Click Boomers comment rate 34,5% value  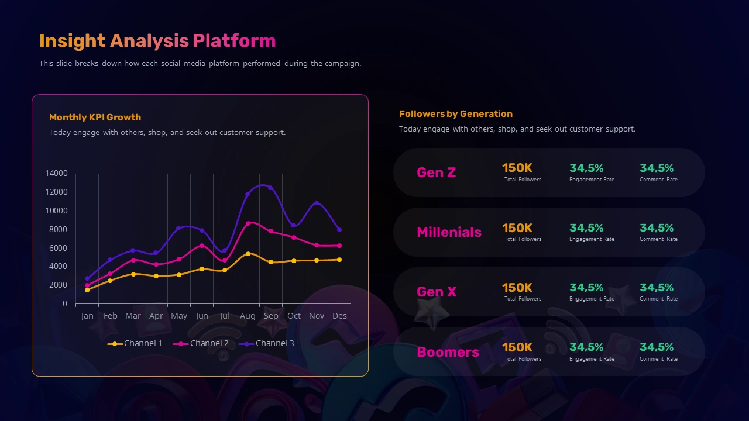click(x=657, y=347)
